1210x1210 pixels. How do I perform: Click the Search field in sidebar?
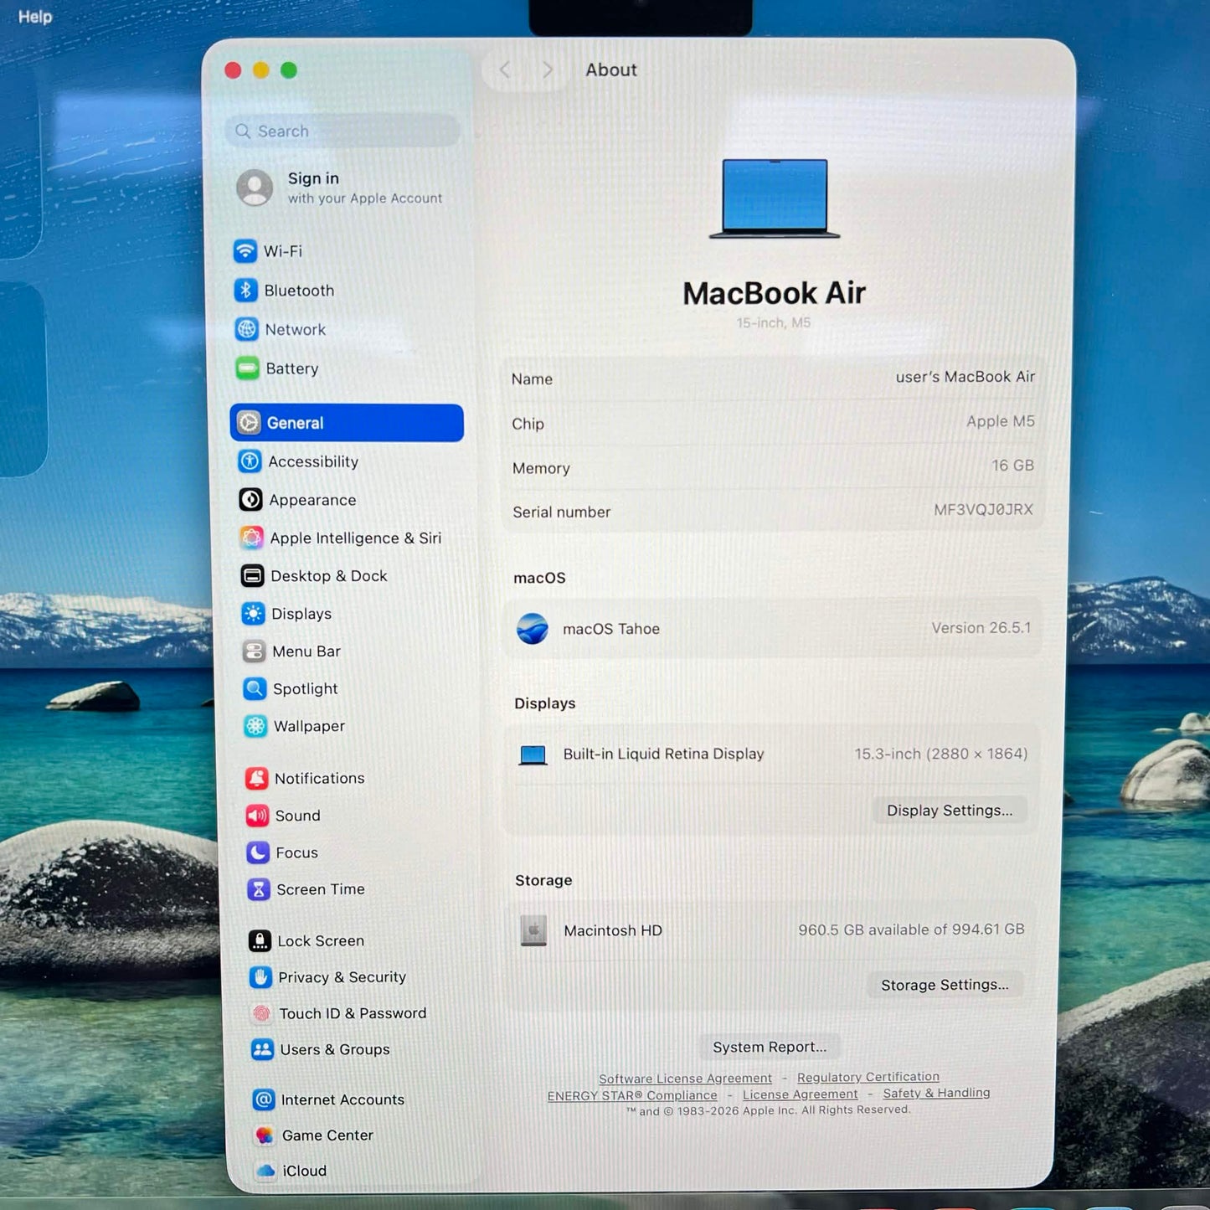[342, 131]
